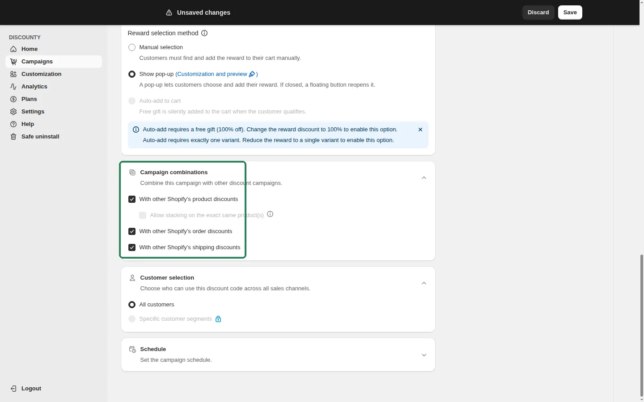Discard the unsaved changes
This screenshot has width=644, height=402.
(x=538, y=13)
